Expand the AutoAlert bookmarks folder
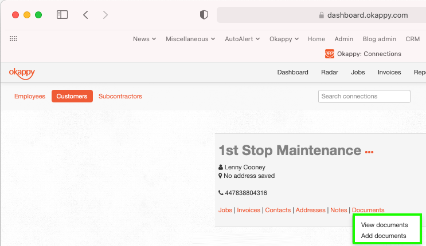This screenshot has height=246, width=426. (243, 39)
